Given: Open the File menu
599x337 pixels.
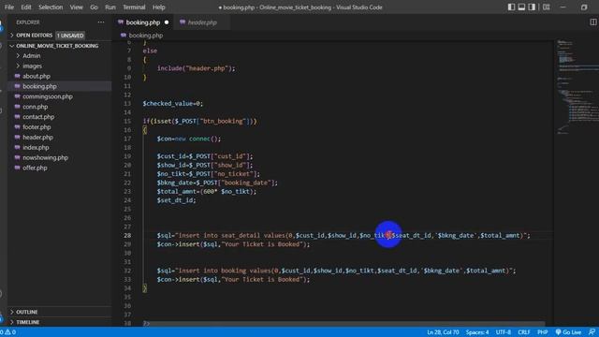Looking at the screenshot, I should point(9,7).
